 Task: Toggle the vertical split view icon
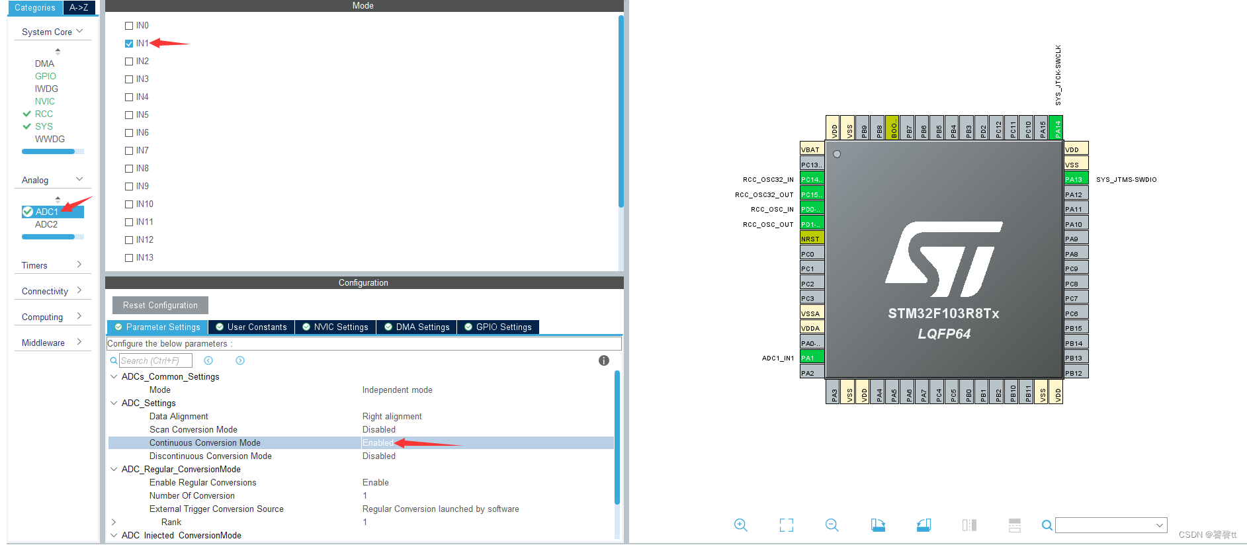969,525
